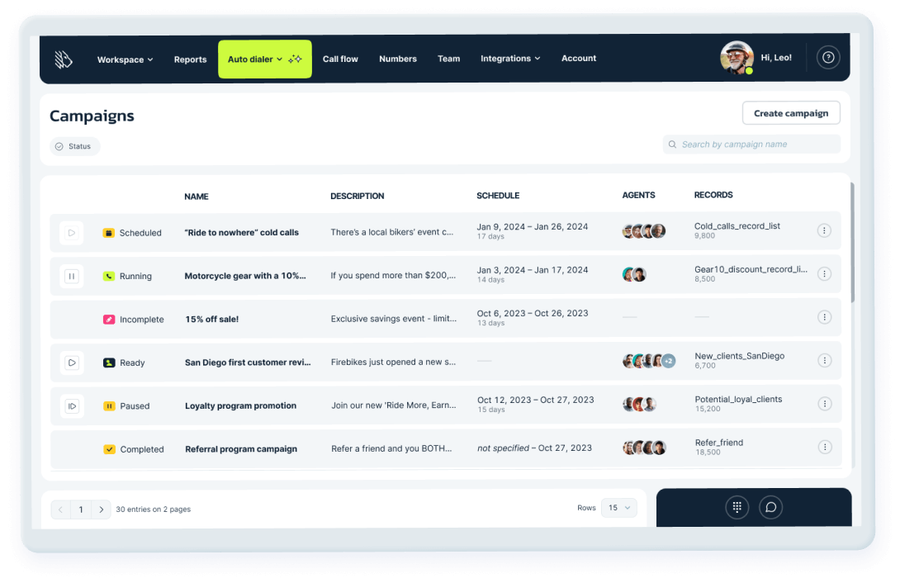Viewport: 900px width, 583px height.
Task: Pause the running Motorcycle gear campaign
Action: coord(71,276)
